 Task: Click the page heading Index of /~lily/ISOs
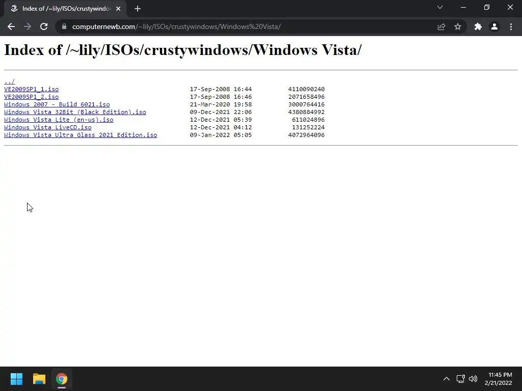[183, 50]
